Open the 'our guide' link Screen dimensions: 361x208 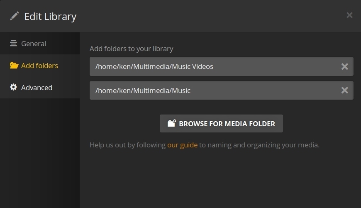[x=182, y=145]
